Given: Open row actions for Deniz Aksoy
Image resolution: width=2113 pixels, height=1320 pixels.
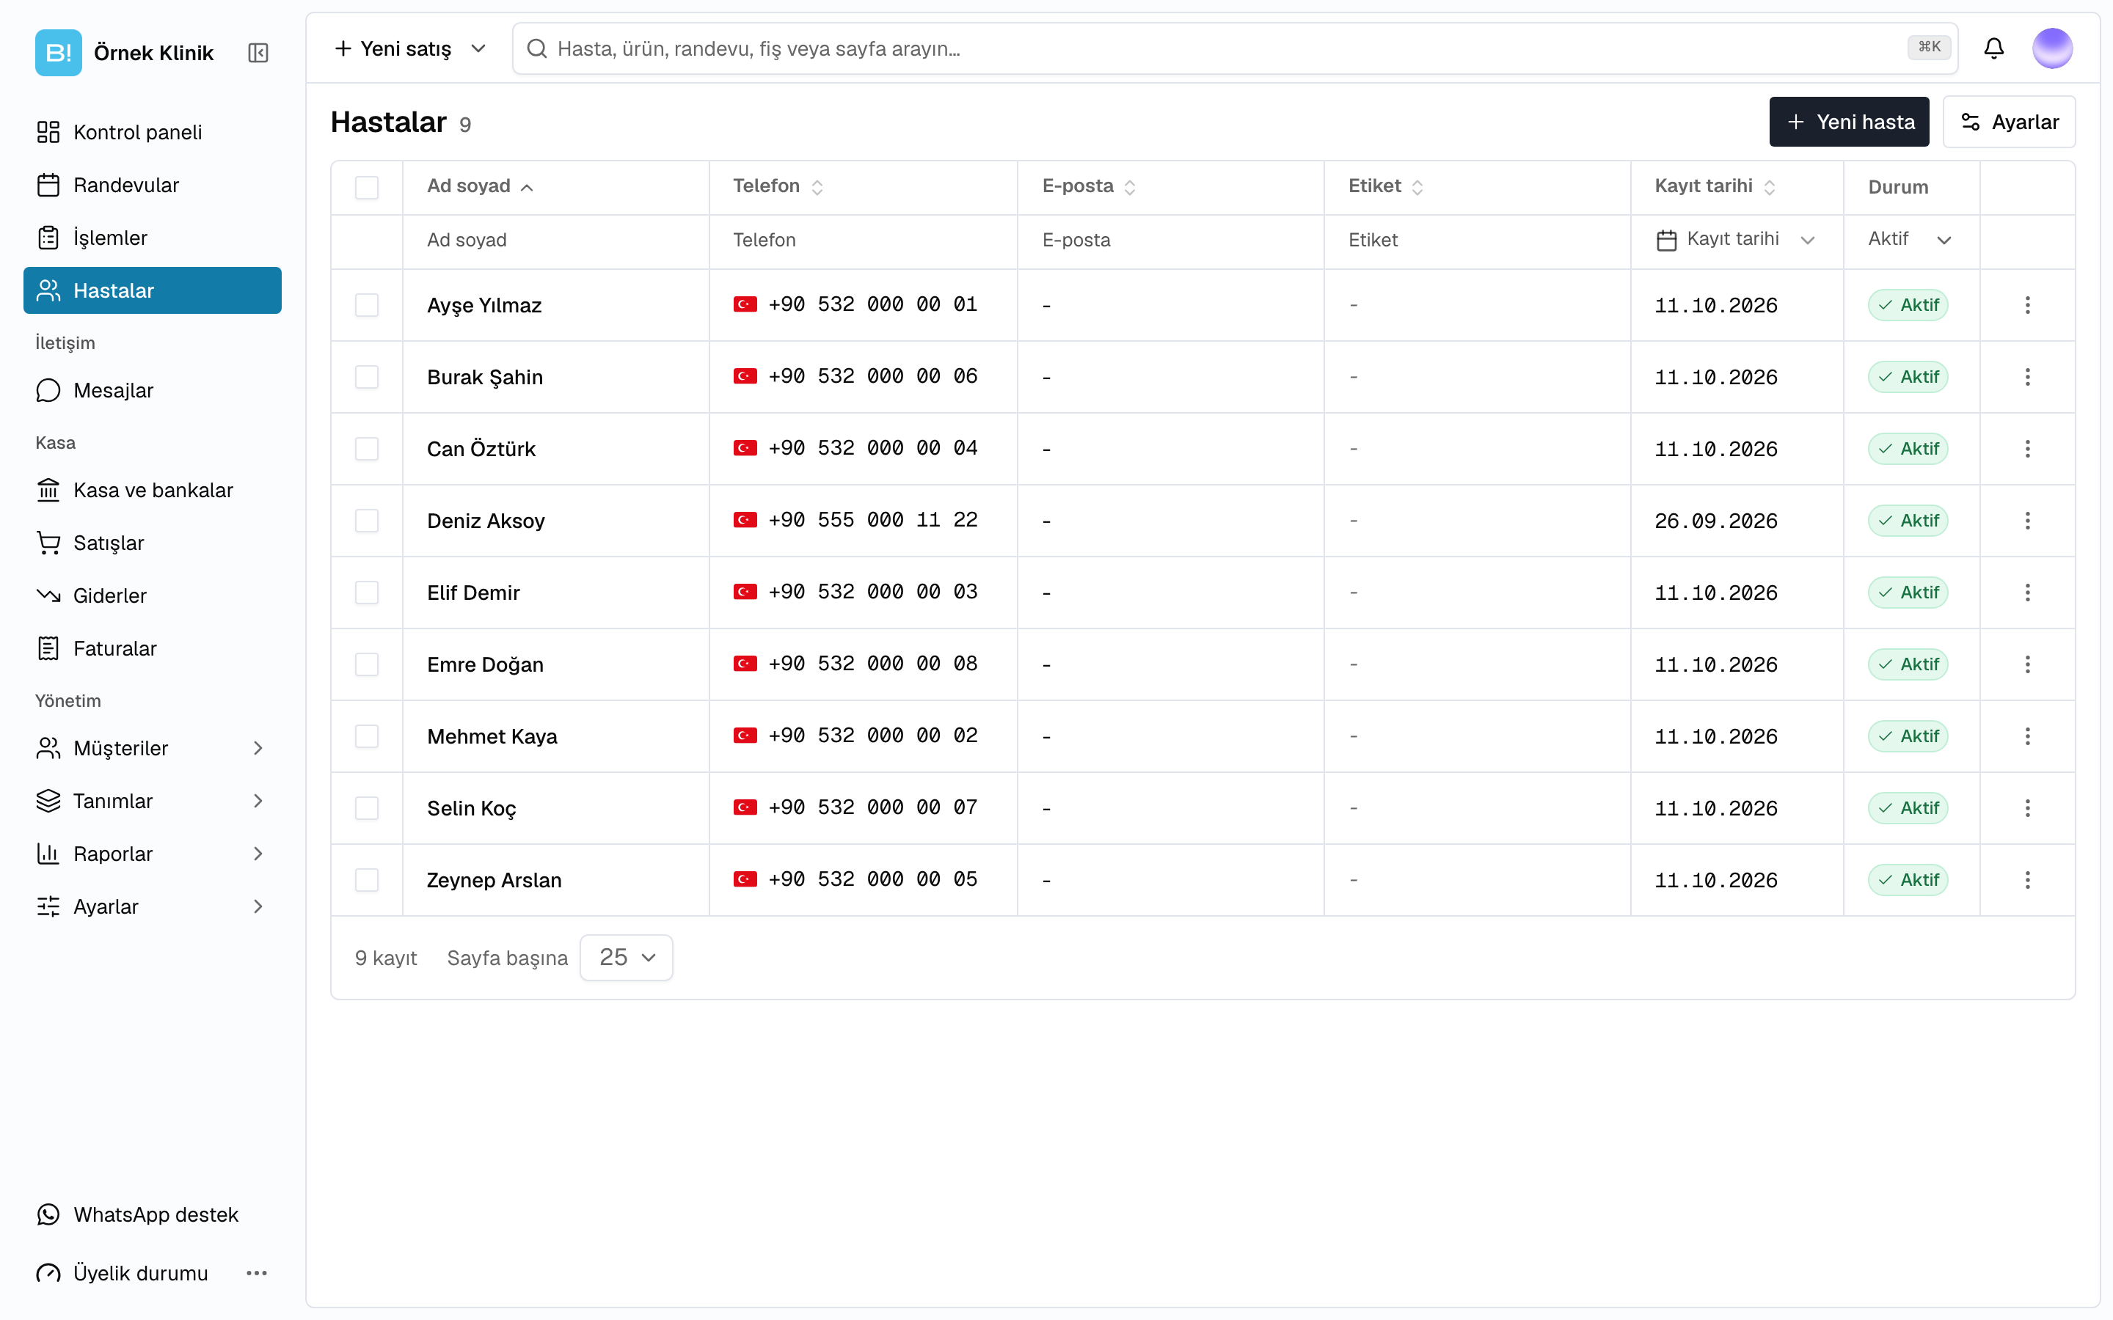Looking at the screenshot, I should pyautogui.click(x=2027, y=521).
